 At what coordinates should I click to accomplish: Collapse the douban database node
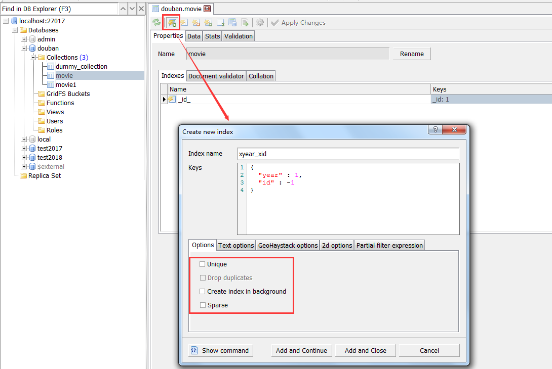[x=24, y=49]
